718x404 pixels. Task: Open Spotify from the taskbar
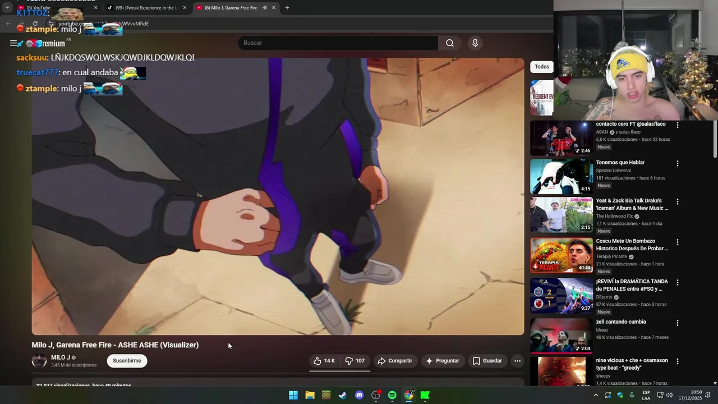(392, 395)
